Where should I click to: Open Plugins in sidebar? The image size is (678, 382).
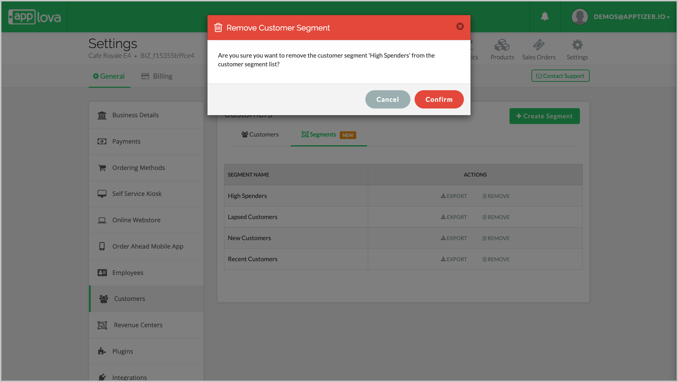click(x=122, y=351)
